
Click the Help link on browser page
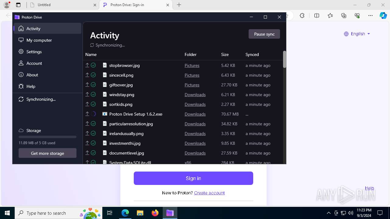click(x=369, y=188)
